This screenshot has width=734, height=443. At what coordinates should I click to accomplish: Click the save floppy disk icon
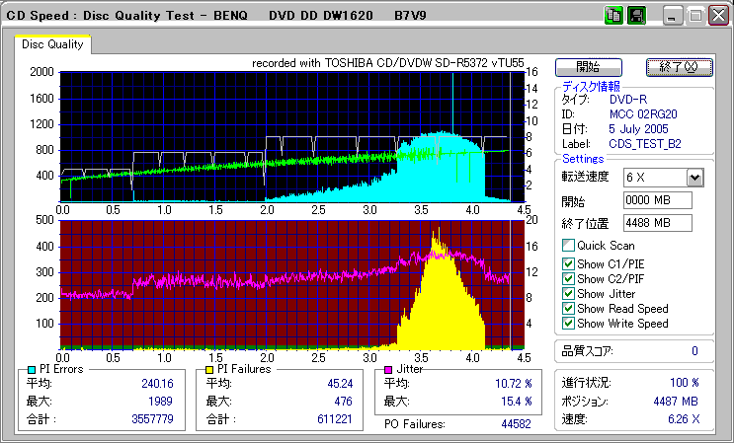636,16
